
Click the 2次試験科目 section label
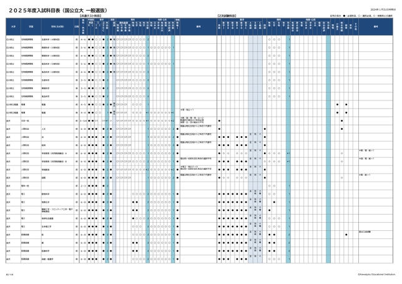tap(225, 14)
